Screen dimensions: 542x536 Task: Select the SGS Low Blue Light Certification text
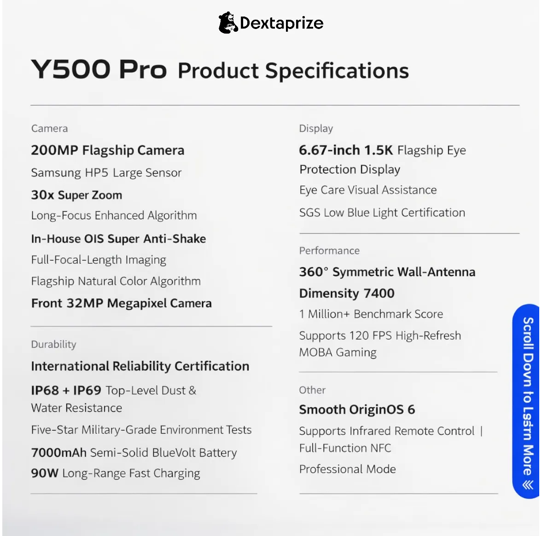coord(382,212)
